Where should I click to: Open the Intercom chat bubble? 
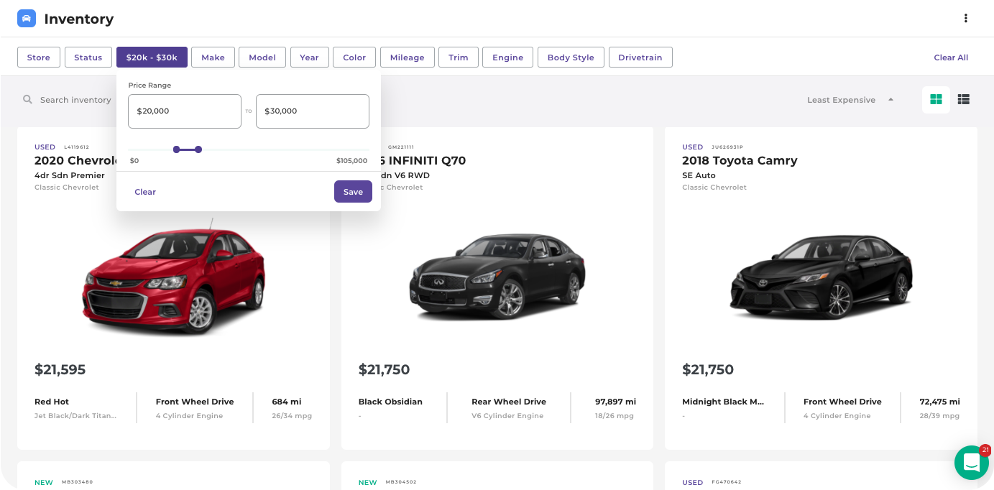(972, 463)
